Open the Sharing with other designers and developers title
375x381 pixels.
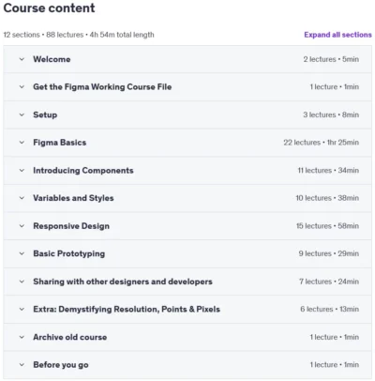(123, 282)
